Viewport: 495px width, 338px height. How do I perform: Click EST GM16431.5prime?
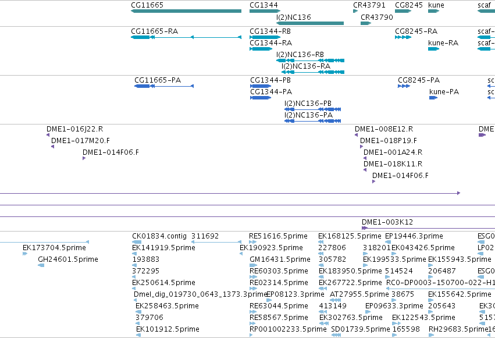(253, 265)
